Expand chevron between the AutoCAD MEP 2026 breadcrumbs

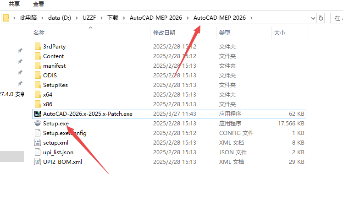pos(188,18)
